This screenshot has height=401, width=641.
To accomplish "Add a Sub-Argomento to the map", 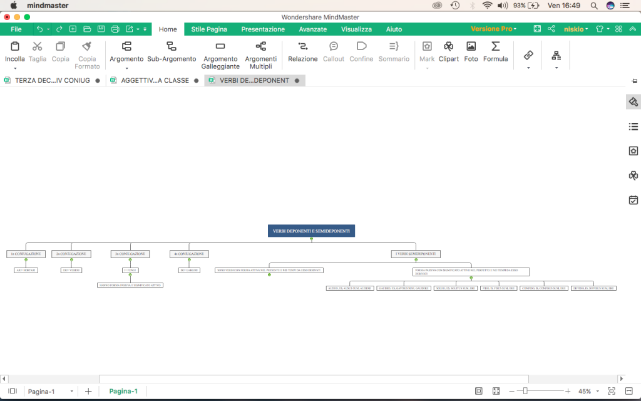I will 172,51.
